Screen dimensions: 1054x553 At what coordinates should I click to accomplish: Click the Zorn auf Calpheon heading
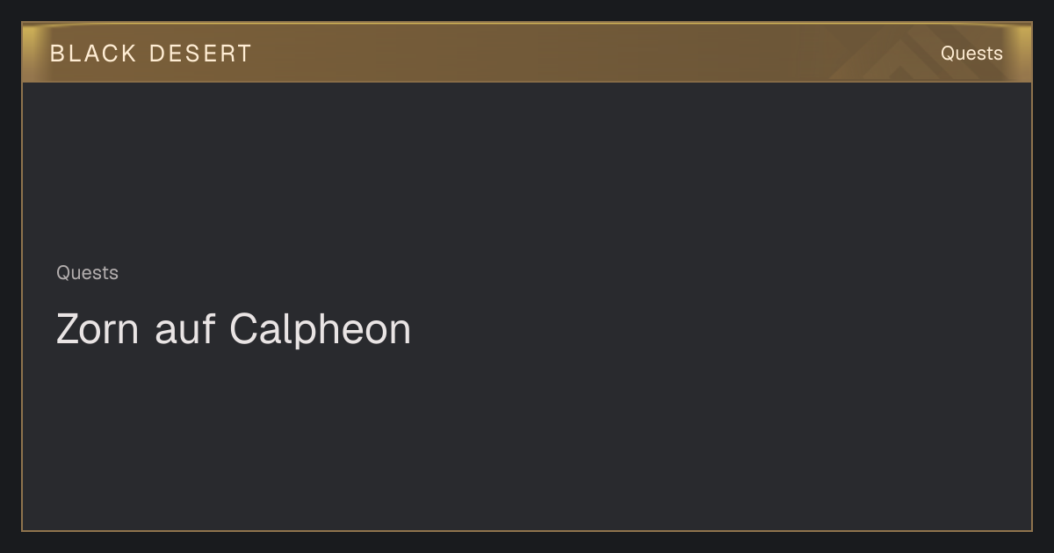(234, 330)
